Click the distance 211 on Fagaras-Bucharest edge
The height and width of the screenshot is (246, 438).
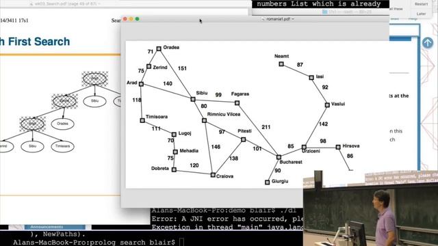(x=266, y=127)
